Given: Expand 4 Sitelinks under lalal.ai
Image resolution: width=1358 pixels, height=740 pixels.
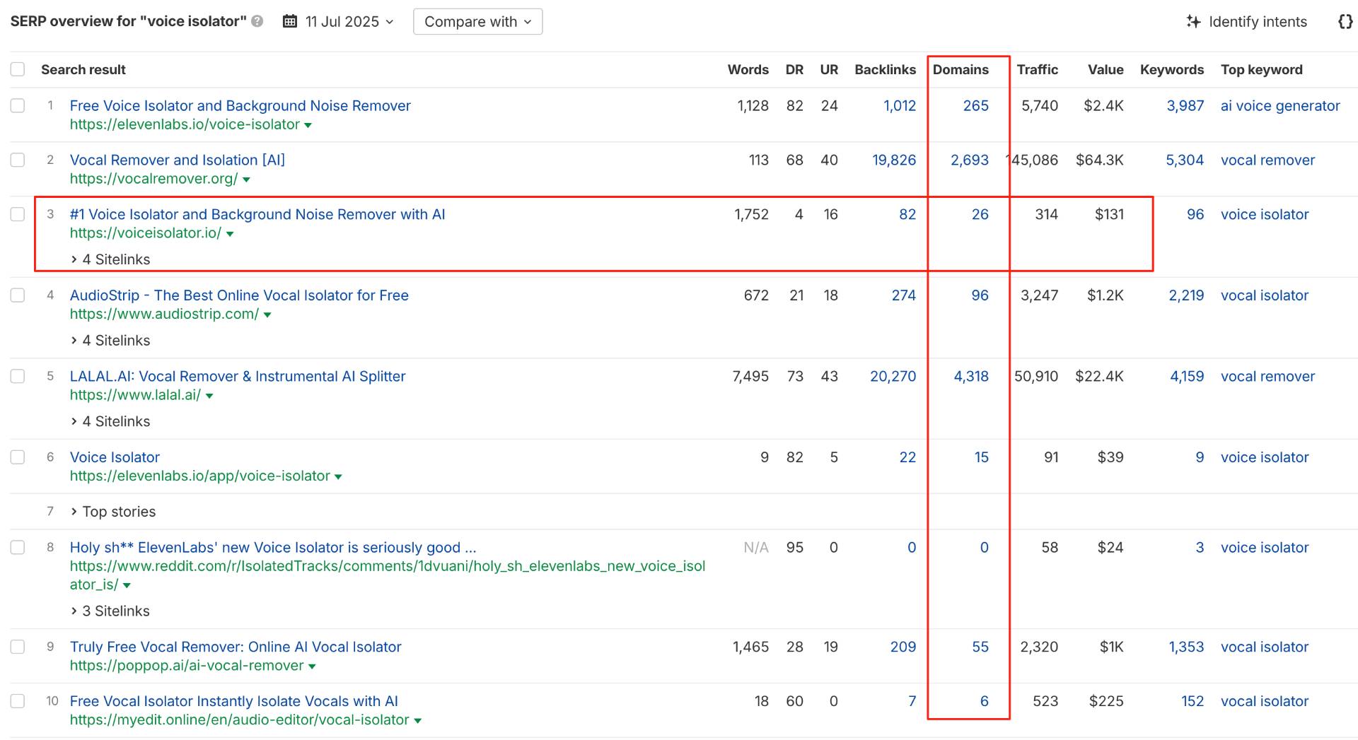Looking at the screenshot, I should (x=110, y=421).
